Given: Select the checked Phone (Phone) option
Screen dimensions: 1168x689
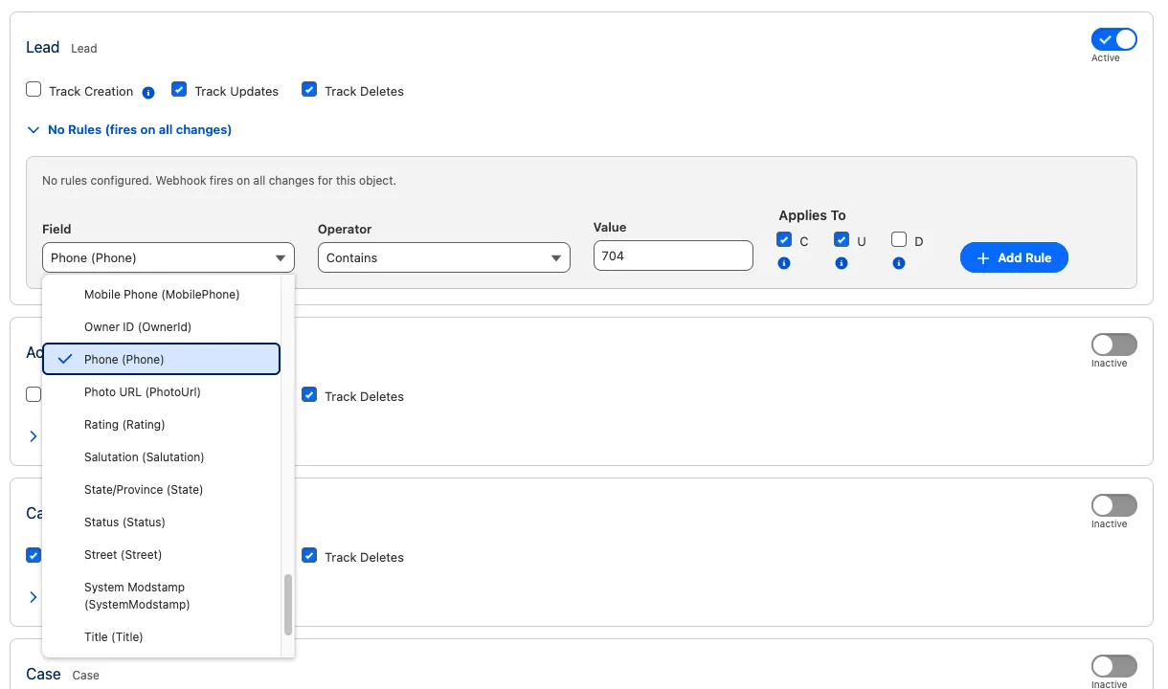Looking at the screenshot, I should 162,359.
